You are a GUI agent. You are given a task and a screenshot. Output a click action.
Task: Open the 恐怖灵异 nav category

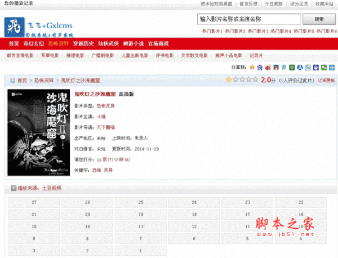pyautogui.click(x=59, y=43)
